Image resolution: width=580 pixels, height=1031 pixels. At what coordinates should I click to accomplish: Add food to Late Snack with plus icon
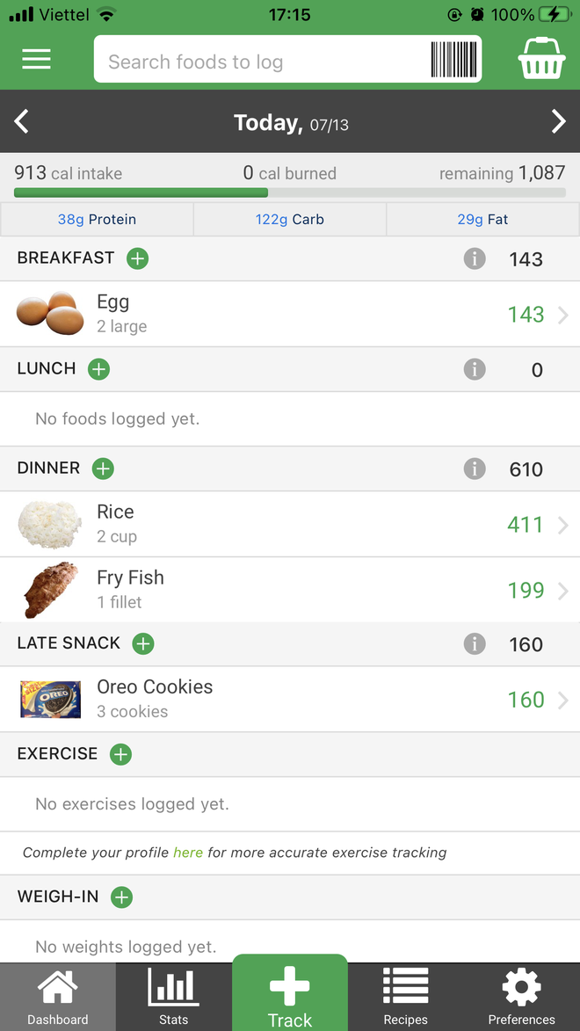(142, 643)
